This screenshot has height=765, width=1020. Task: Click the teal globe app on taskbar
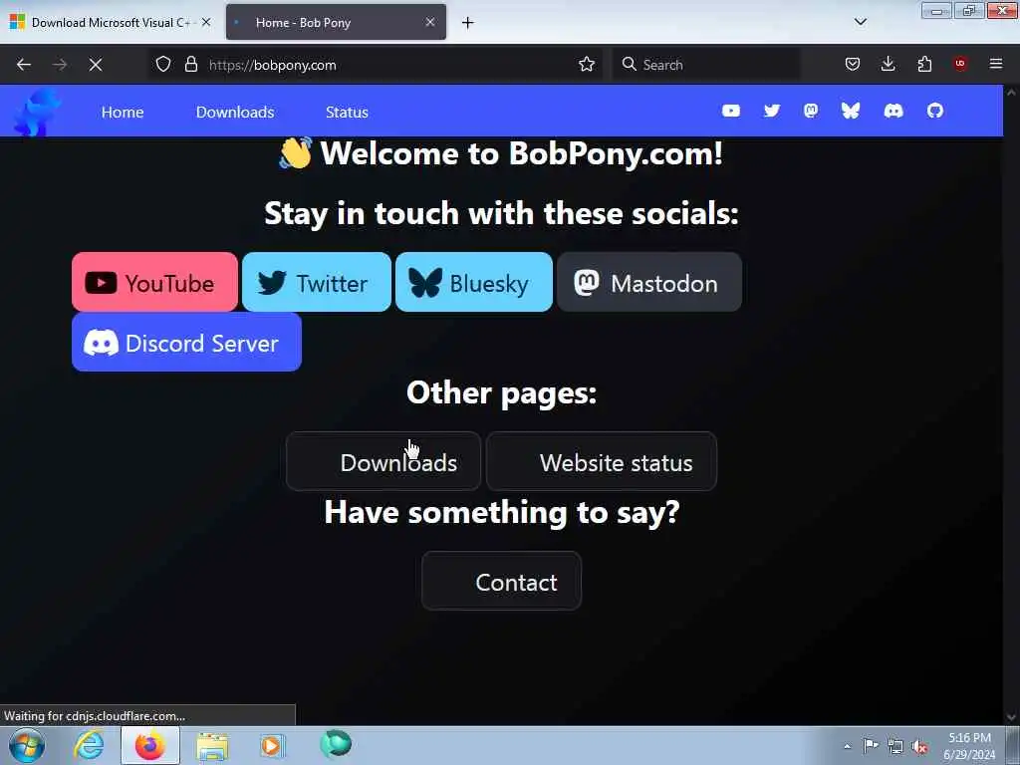336,744
